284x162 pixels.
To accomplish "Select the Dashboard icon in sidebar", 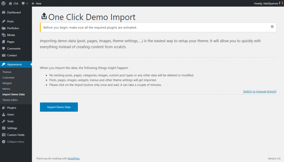I will pos(4,12).
